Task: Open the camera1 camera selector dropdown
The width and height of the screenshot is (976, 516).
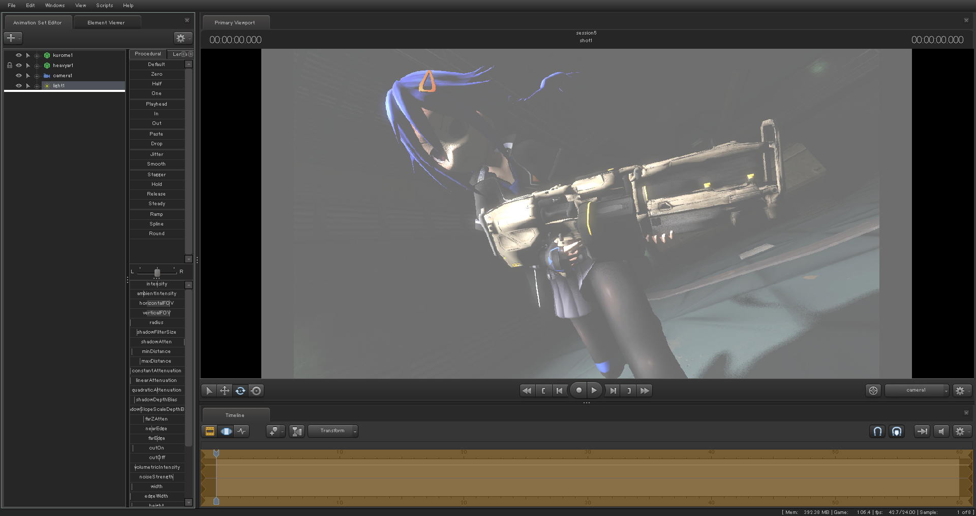Action: 917,390
